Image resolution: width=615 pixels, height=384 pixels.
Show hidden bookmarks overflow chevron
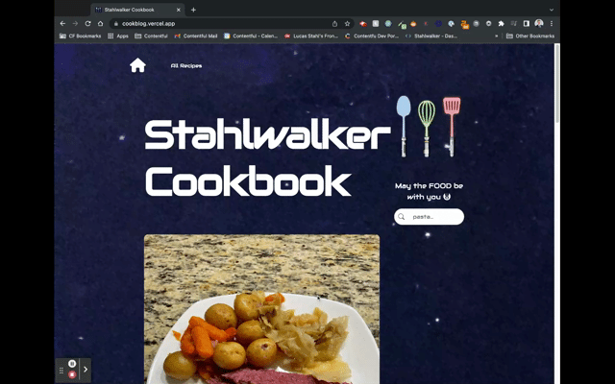pos(497,36)
